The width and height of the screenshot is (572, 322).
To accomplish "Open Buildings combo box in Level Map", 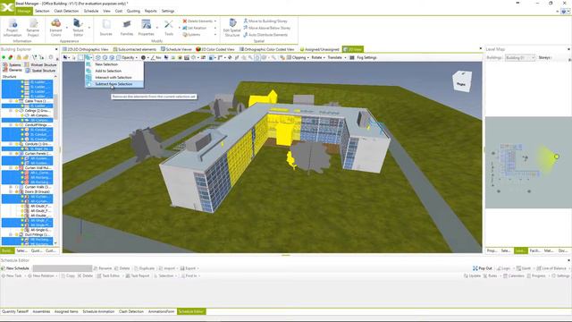I will point(520,57).
